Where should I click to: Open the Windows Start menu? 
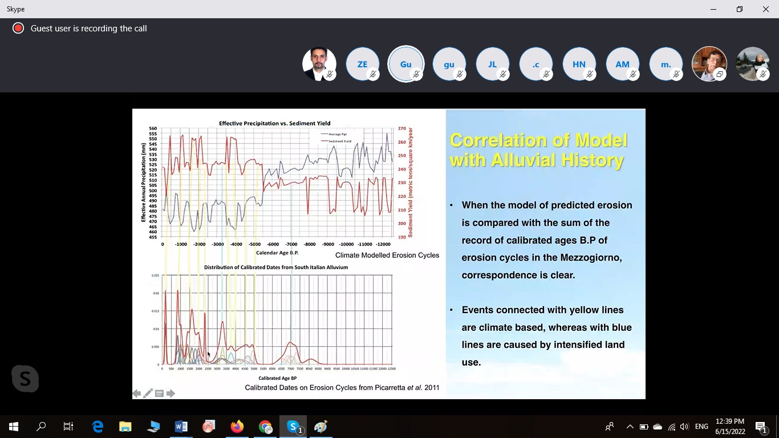(14, 427)
